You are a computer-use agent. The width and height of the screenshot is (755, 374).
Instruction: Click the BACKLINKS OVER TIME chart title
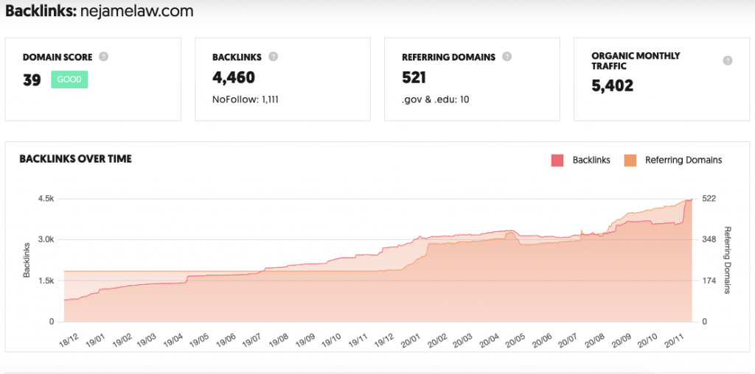(x=76, y=159)
